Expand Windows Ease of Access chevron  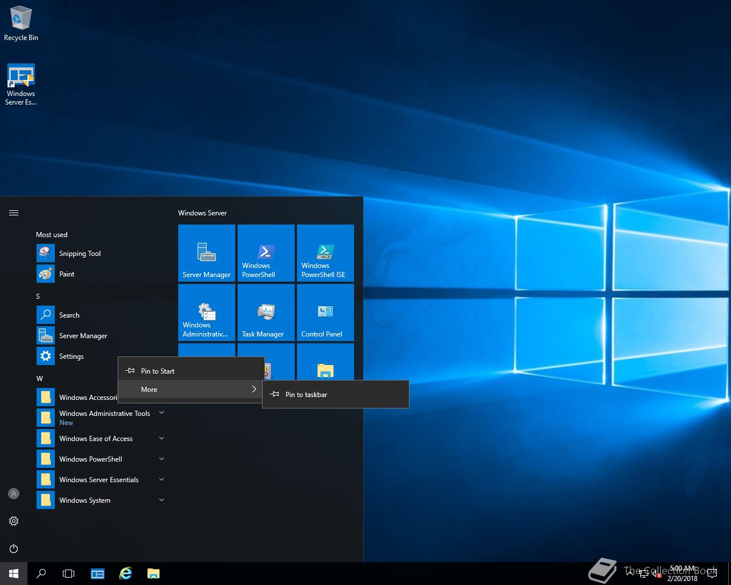tap(162, 438)
